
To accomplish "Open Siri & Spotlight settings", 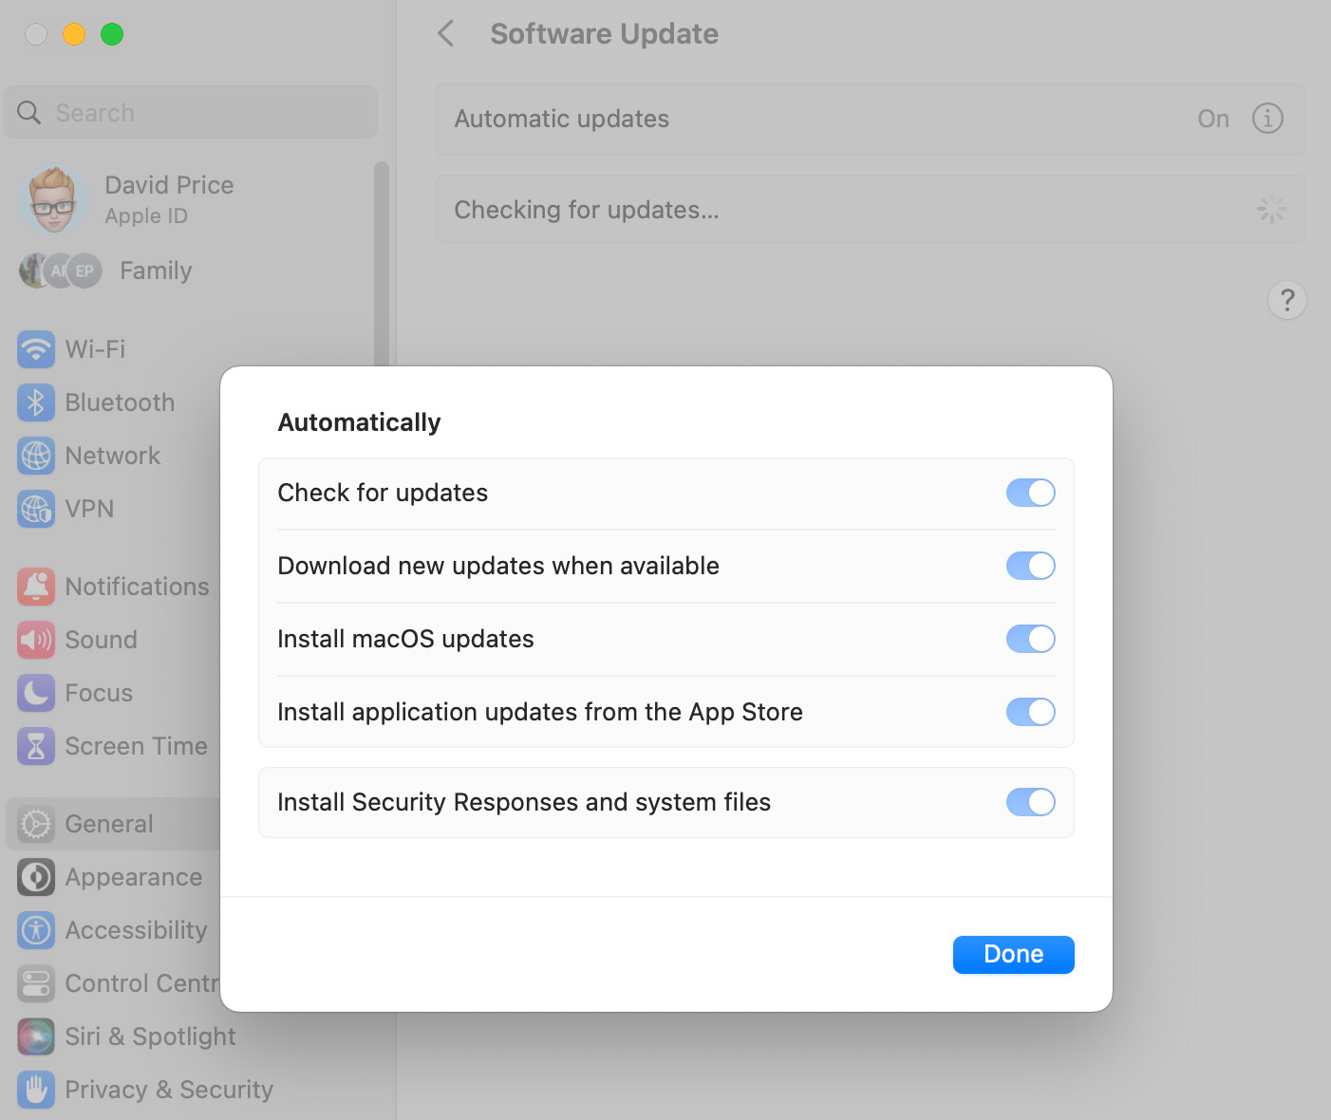I will (x=149, y=1036).
